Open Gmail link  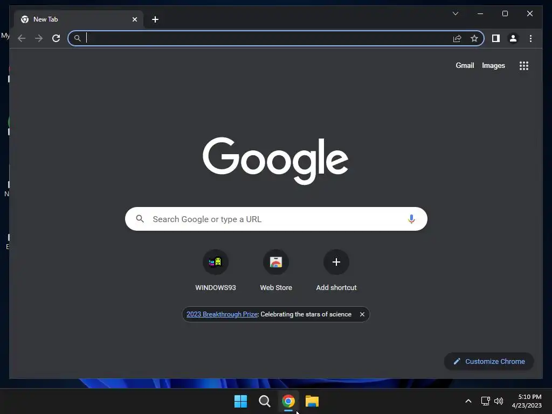(465, 65)
